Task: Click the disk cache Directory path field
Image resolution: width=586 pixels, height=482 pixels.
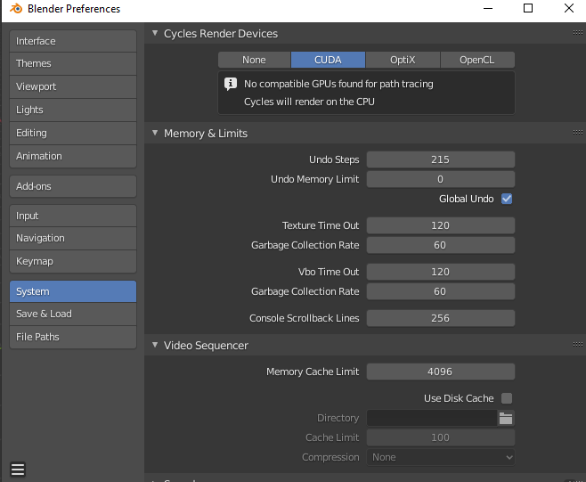Action: click(x=432, y=418)
